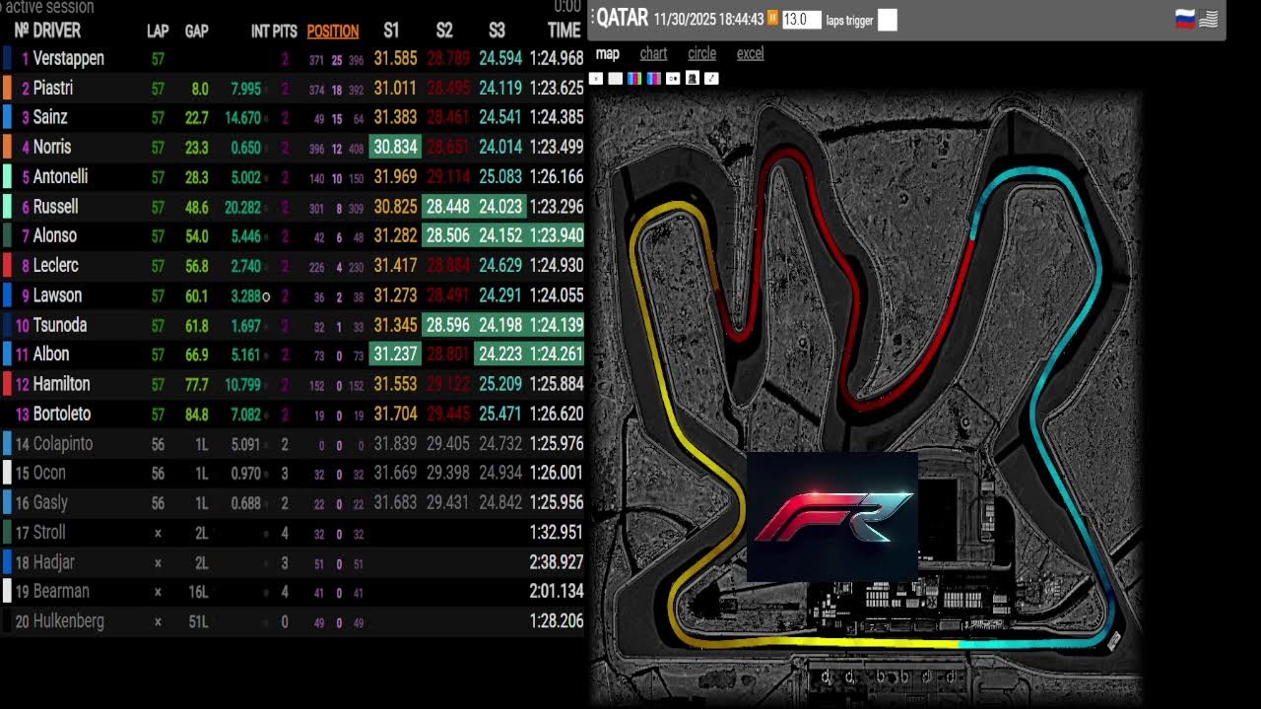Screen dimensions: 1261x709
Task: Click the INT column header
Action: [x=260, y=31]
